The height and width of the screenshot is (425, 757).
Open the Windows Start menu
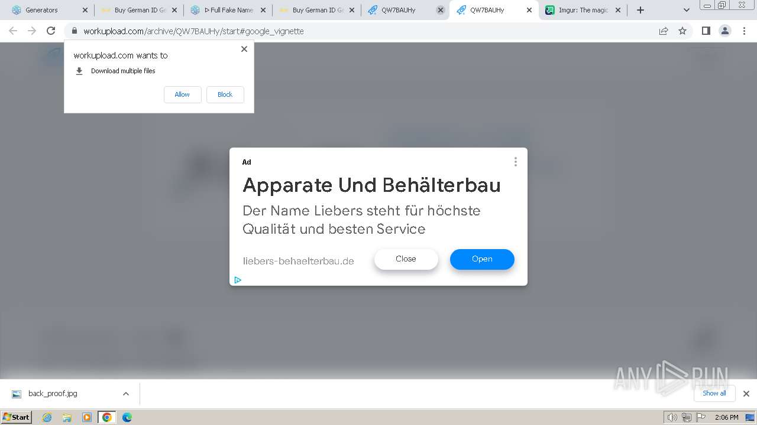[16, 417]
